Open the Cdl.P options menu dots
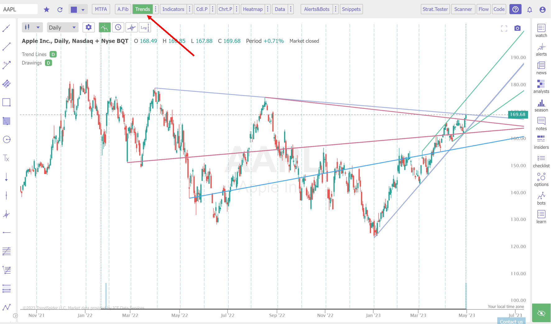The height and width of the screenshot is (324, 551). click(213, 9)
